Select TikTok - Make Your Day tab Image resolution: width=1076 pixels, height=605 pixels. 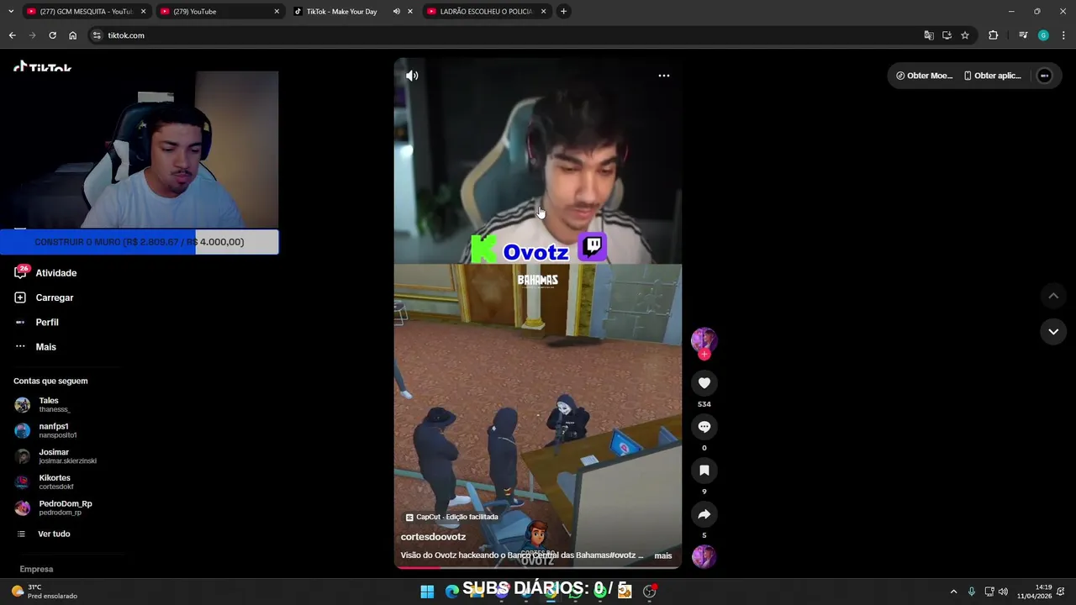341,12
